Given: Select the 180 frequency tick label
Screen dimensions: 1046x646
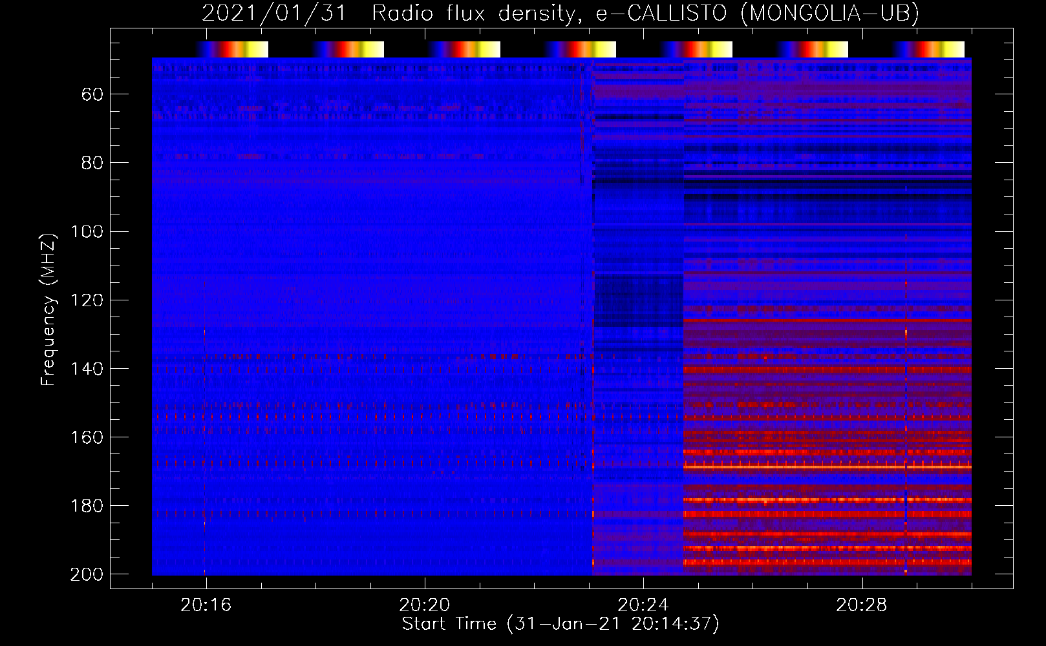Looking at the screenshot, I should point(87,506).
